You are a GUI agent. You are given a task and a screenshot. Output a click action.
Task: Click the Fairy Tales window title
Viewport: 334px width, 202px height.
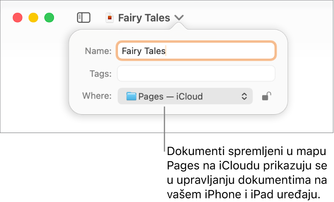144,18
